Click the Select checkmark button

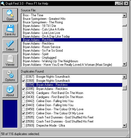point(10,45)
